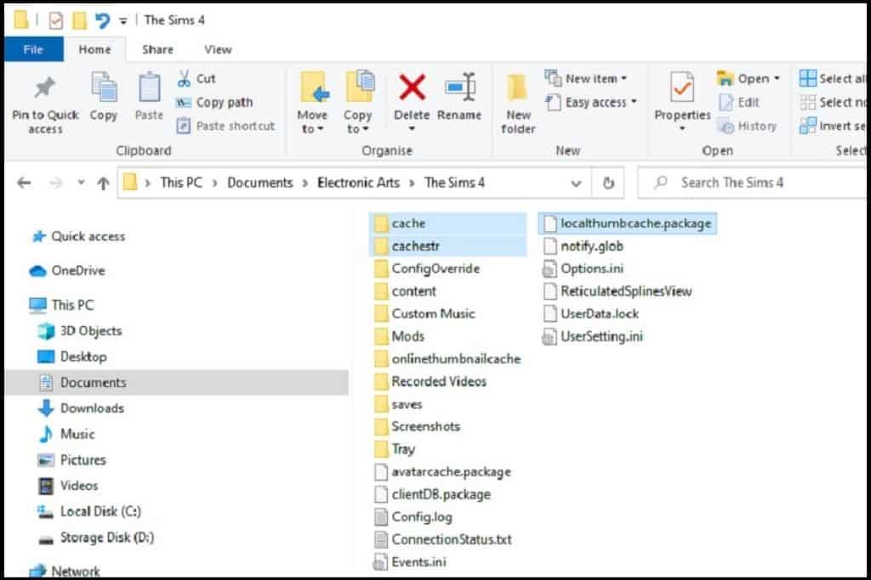Image resolution: width=871 pixels, height=580 pixels.
Task: Click the Paste clipboard icon
Action: [x=149, y=87]
